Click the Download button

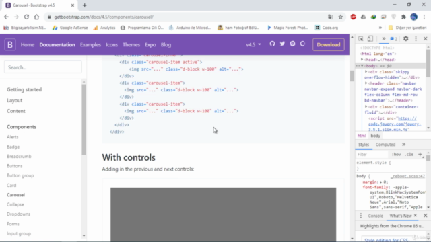329,45
